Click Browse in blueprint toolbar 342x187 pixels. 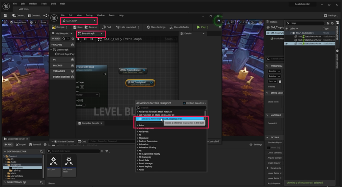pos(91,27)
